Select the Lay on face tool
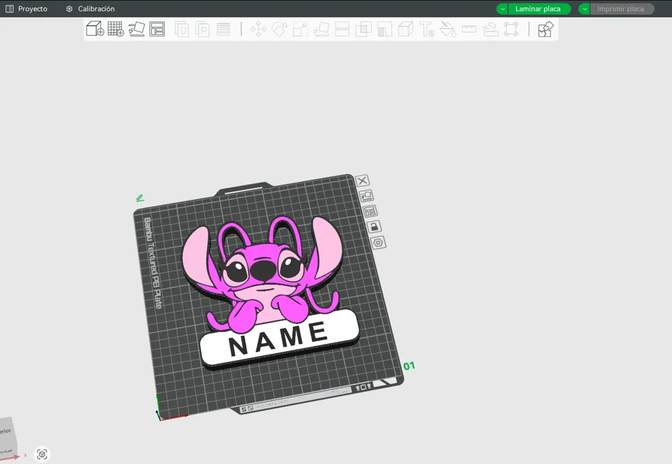This screenshot has height=464, width=672. (321, 29)
